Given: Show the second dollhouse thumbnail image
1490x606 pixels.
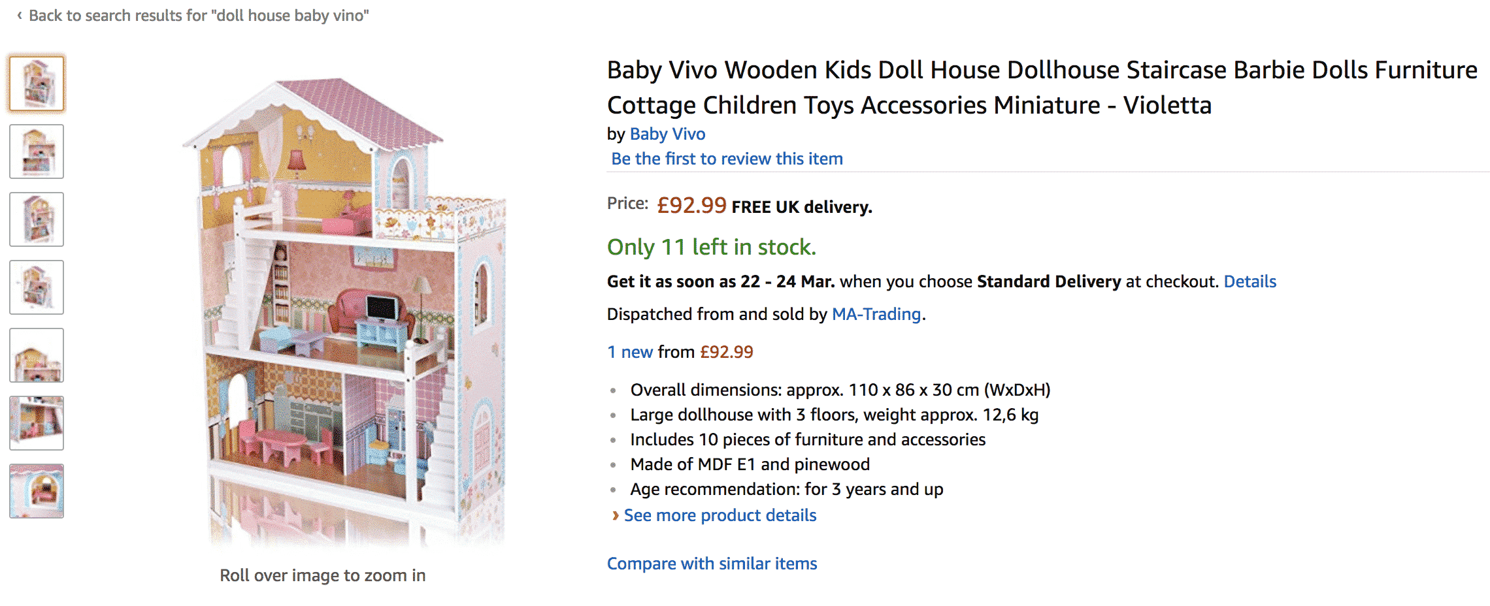Looking at the screenshot, I should tap(37, 151).
